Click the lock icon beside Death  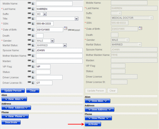(x=33, y=36)
